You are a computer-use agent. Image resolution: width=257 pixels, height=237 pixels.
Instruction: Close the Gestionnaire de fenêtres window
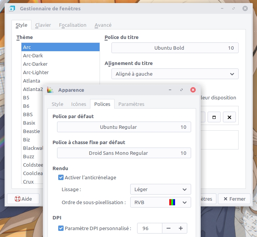click(x=245, y=8)
